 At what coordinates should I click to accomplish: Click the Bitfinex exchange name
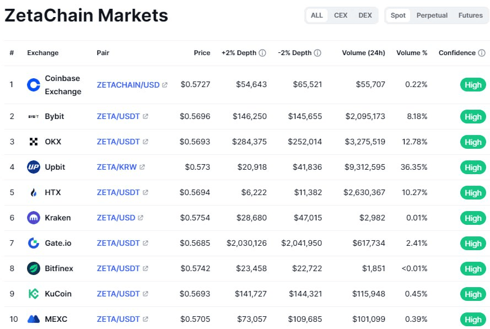tap(59, 268)
